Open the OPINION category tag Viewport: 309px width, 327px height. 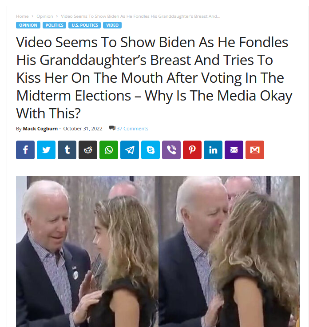28,25
